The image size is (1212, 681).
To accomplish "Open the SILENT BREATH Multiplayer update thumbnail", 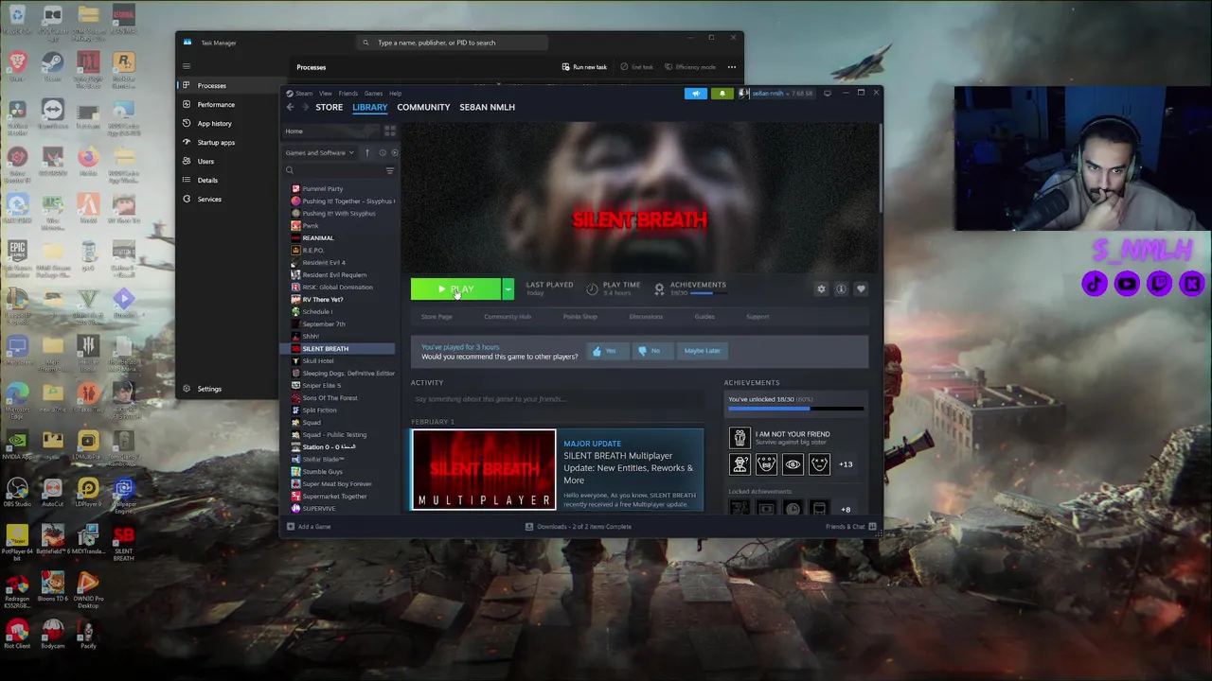I will pos(484,470).
